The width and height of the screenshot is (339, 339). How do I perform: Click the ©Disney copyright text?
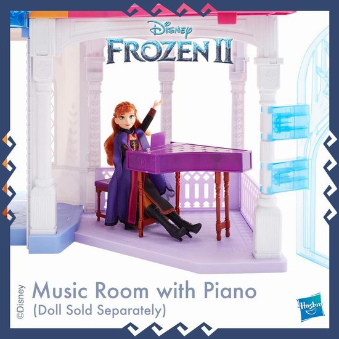pos(21,302)
